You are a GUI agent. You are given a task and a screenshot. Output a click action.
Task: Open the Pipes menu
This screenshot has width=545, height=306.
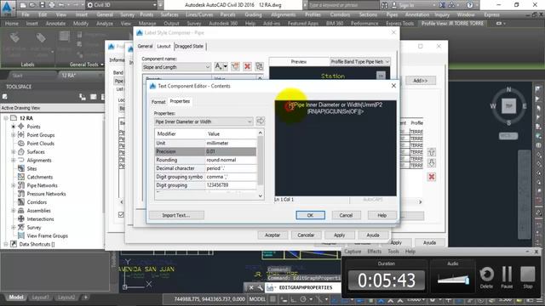[392, 14]
